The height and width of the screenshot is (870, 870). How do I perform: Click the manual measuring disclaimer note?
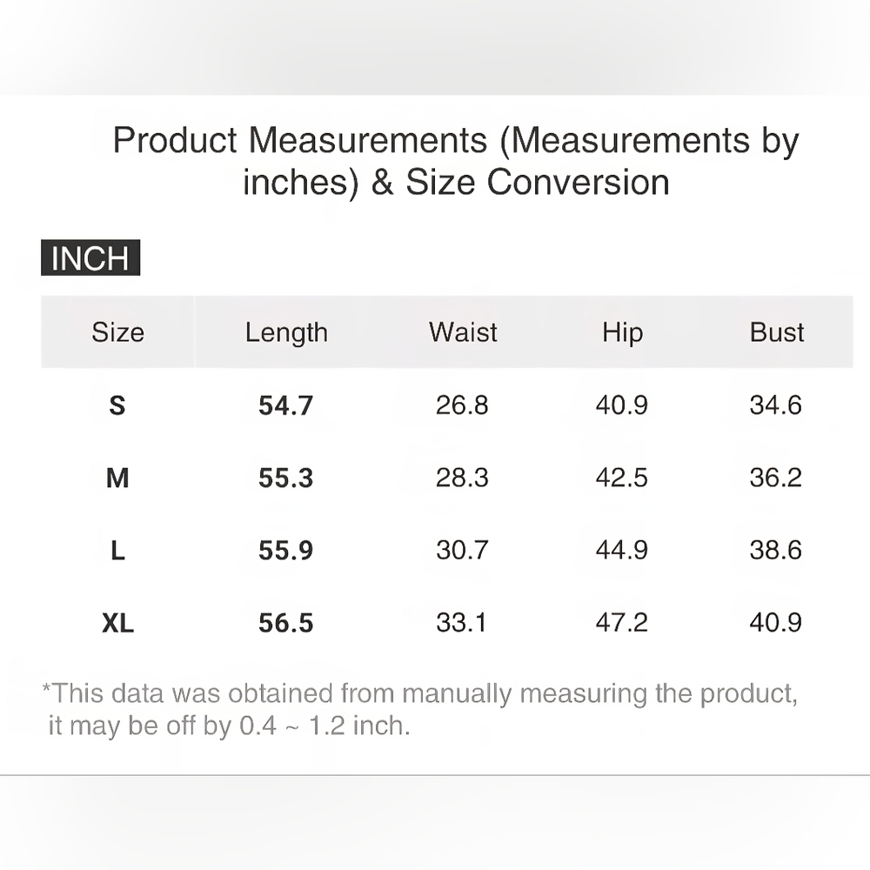(x=420, y=709)
